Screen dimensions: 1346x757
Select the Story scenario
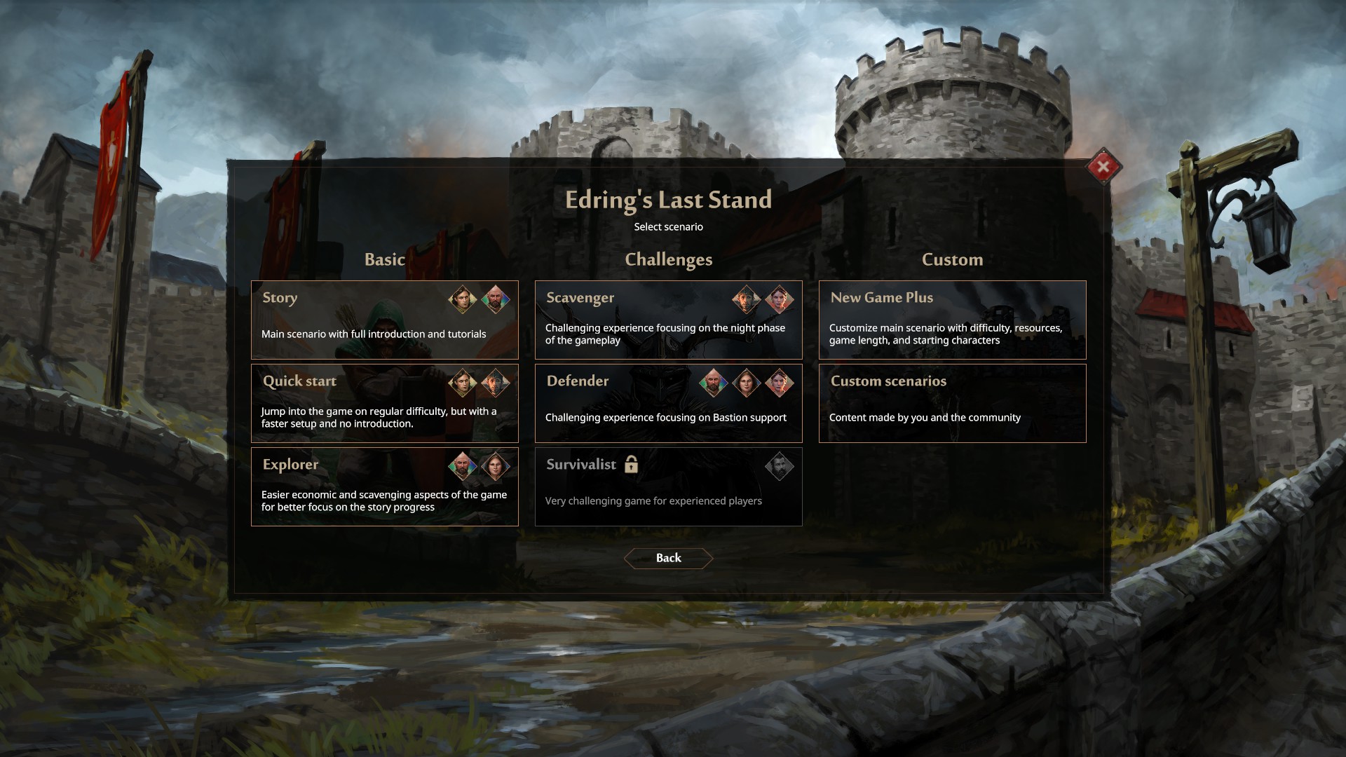(385, 320)
